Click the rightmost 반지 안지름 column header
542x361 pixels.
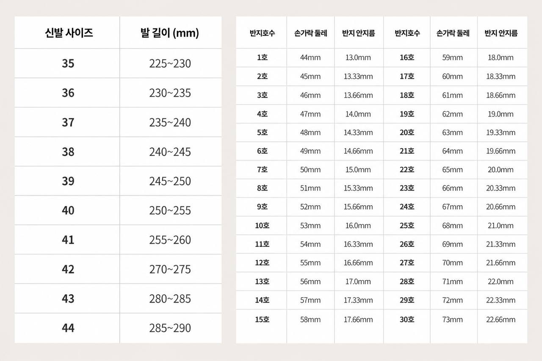tap(501, 33)
